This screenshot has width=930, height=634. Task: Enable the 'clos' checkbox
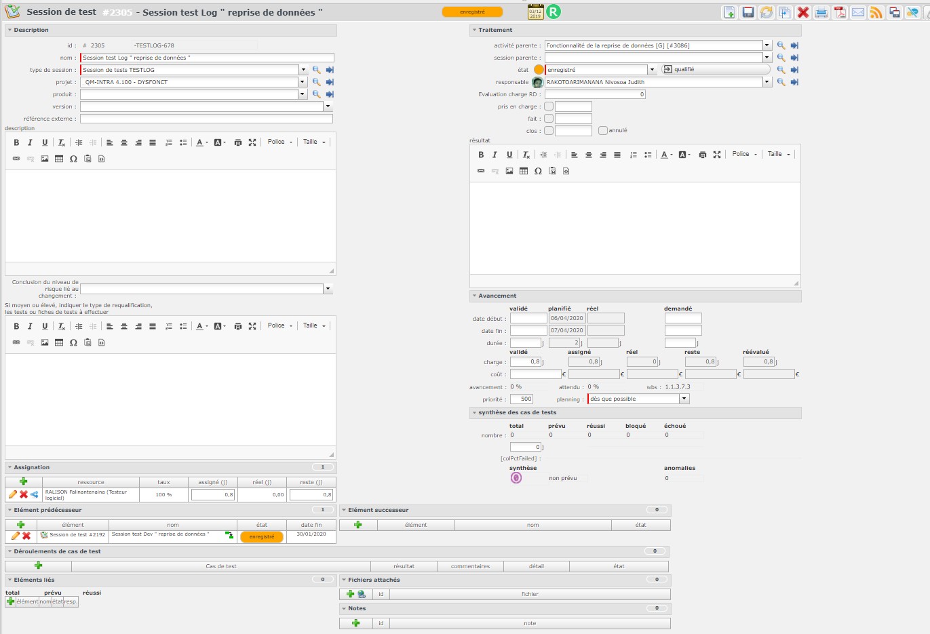point(549,131)
